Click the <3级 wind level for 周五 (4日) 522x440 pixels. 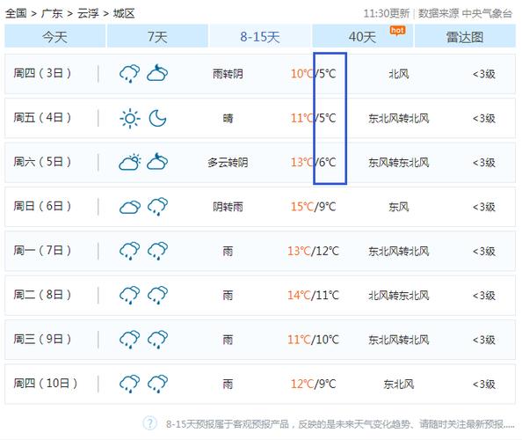click(x=484, y=118)
